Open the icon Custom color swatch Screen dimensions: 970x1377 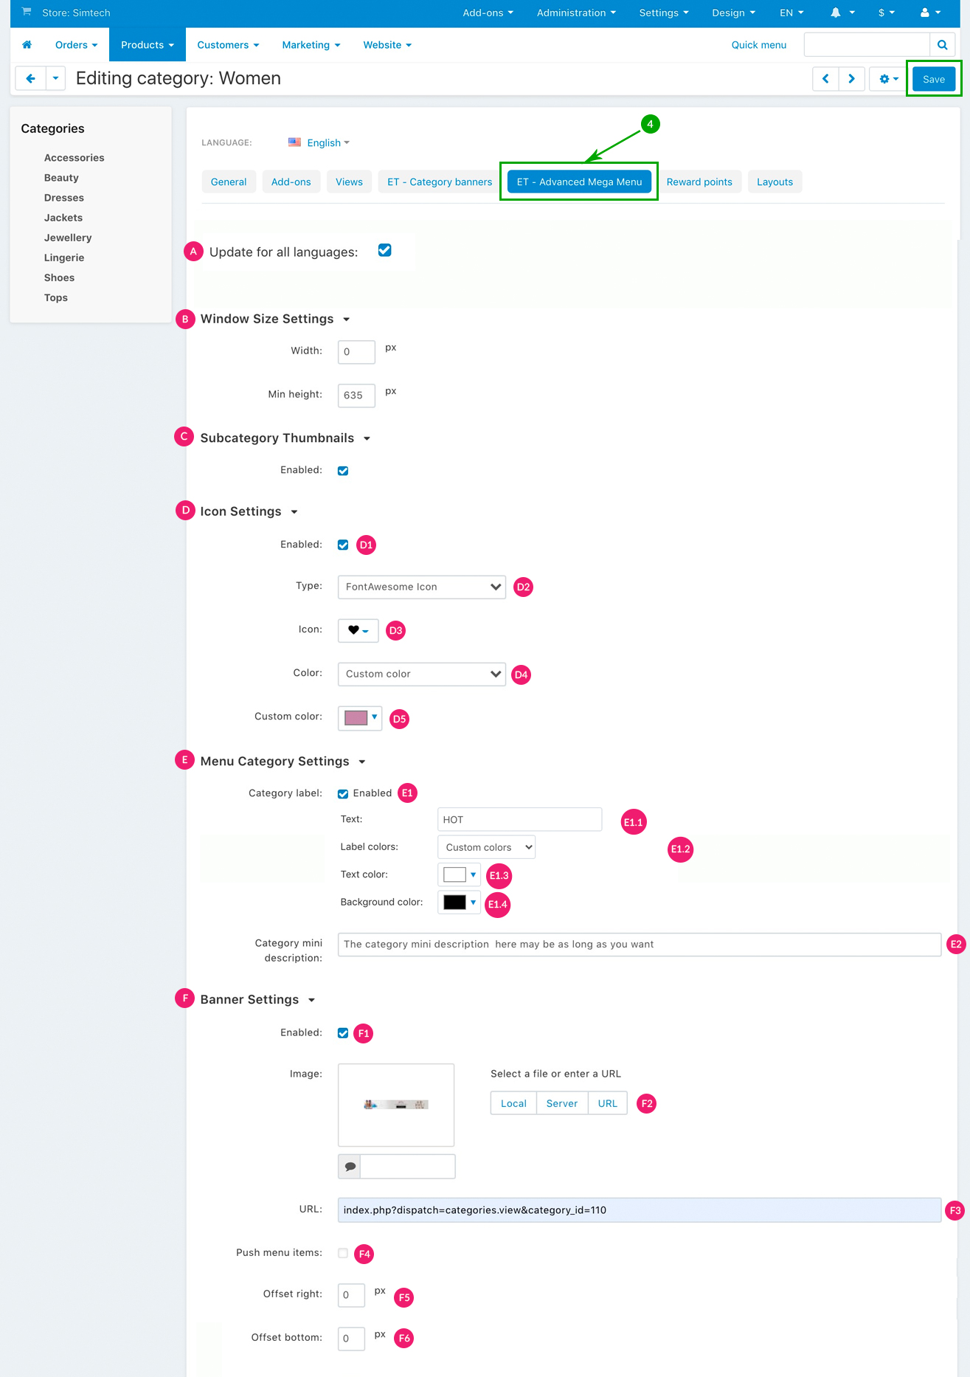360,718
